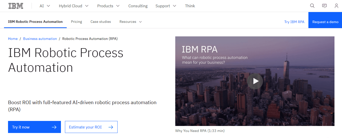
Task: Expand the Support menu
Action: [x=166, y=6]
